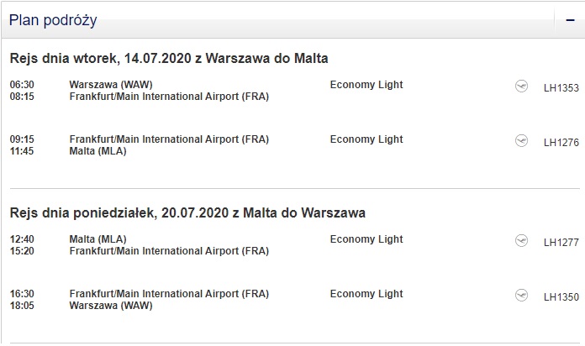Click Malta (MLA) arrival at 11:45
585x346 pixels.
click(x=97, y=151)
